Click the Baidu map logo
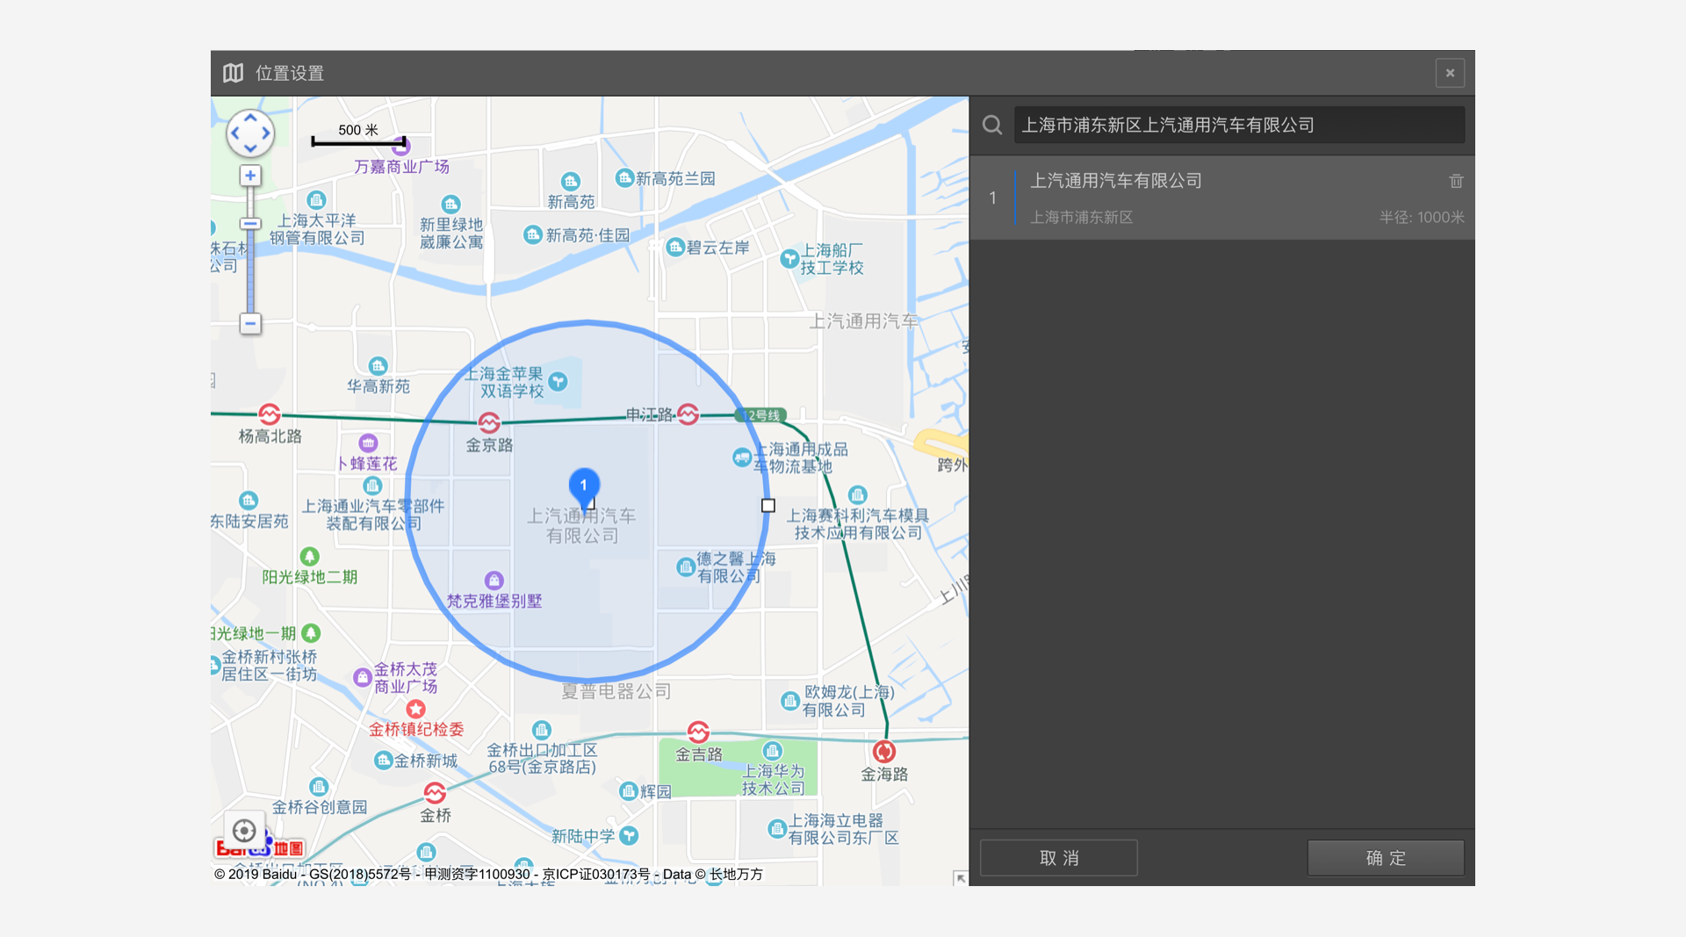The width and height of the screenshot is (1686, 937). [260, 848]
